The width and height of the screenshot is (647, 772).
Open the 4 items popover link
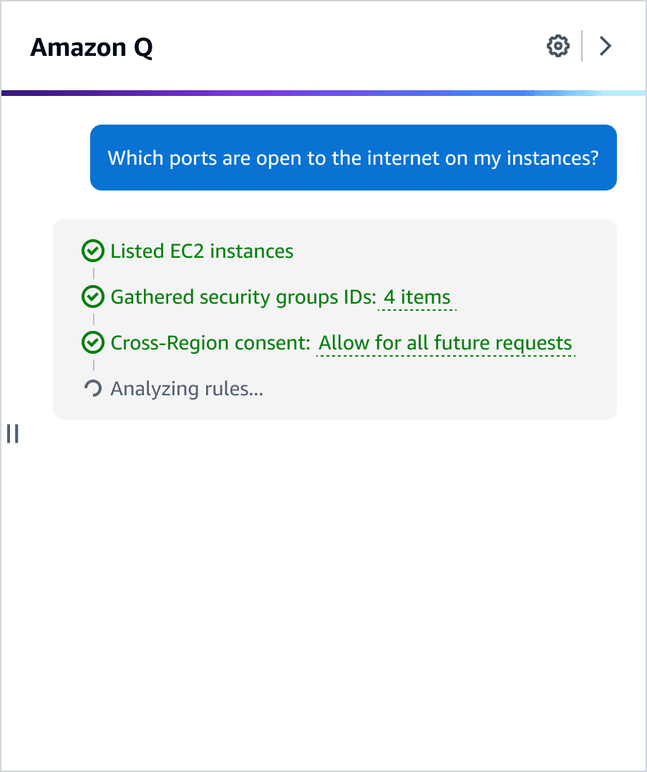click(417, 297)
